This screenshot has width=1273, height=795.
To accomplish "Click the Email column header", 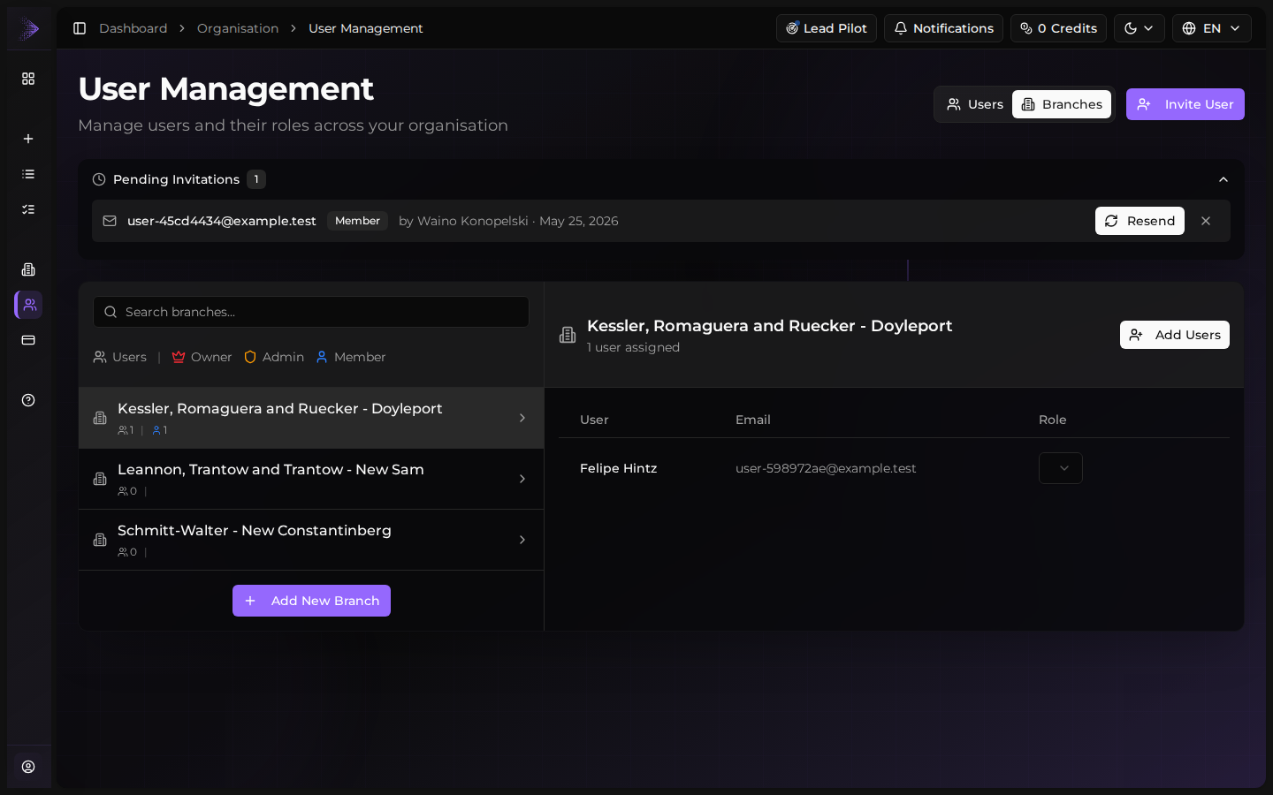I will 753,420.
